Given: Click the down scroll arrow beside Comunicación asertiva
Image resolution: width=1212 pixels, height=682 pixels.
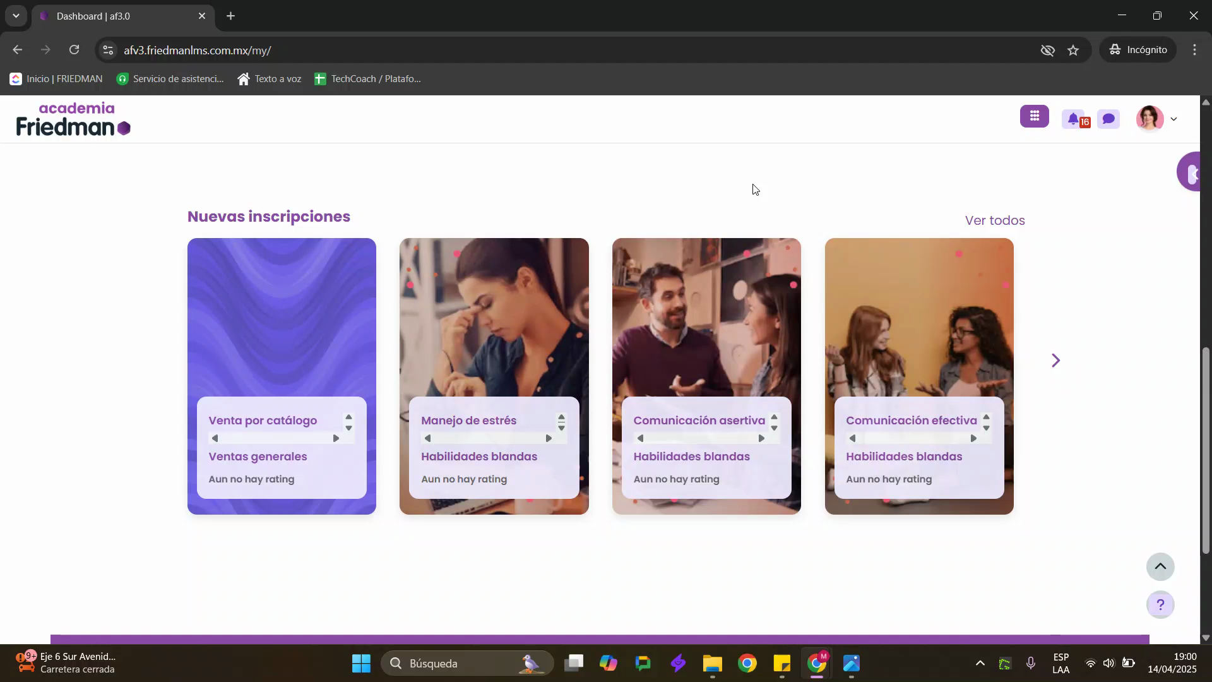Looking at the screenshot, I should point(774,429).
